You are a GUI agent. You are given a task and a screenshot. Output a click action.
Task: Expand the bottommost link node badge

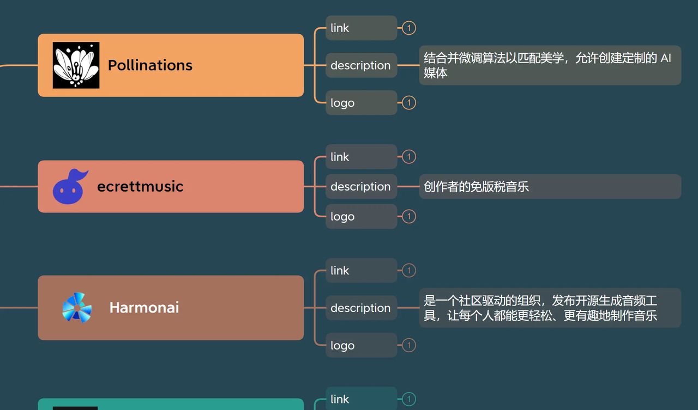coord(408,399)
